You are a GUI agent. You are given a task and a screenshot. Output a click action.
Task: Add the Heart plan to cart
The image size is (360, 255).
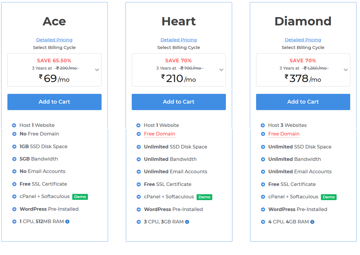click(179, 102)
